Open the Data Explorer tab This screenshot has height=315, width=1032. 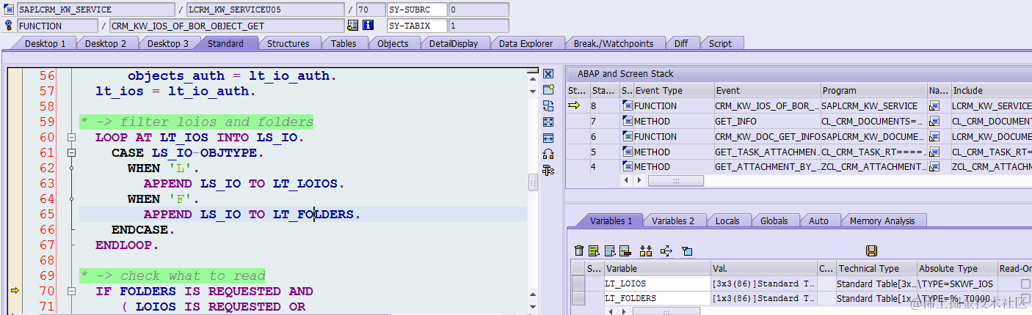click(x=526, y=44)
